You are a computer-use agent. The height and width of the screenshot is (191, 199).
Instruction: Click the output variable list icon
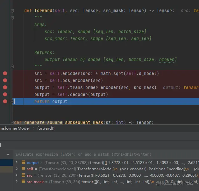23,162
